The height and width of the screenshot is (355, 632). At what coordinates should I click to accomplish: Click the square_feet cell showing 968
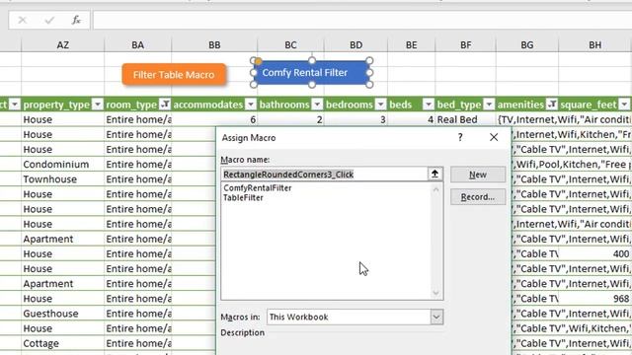tap(594, 299)
